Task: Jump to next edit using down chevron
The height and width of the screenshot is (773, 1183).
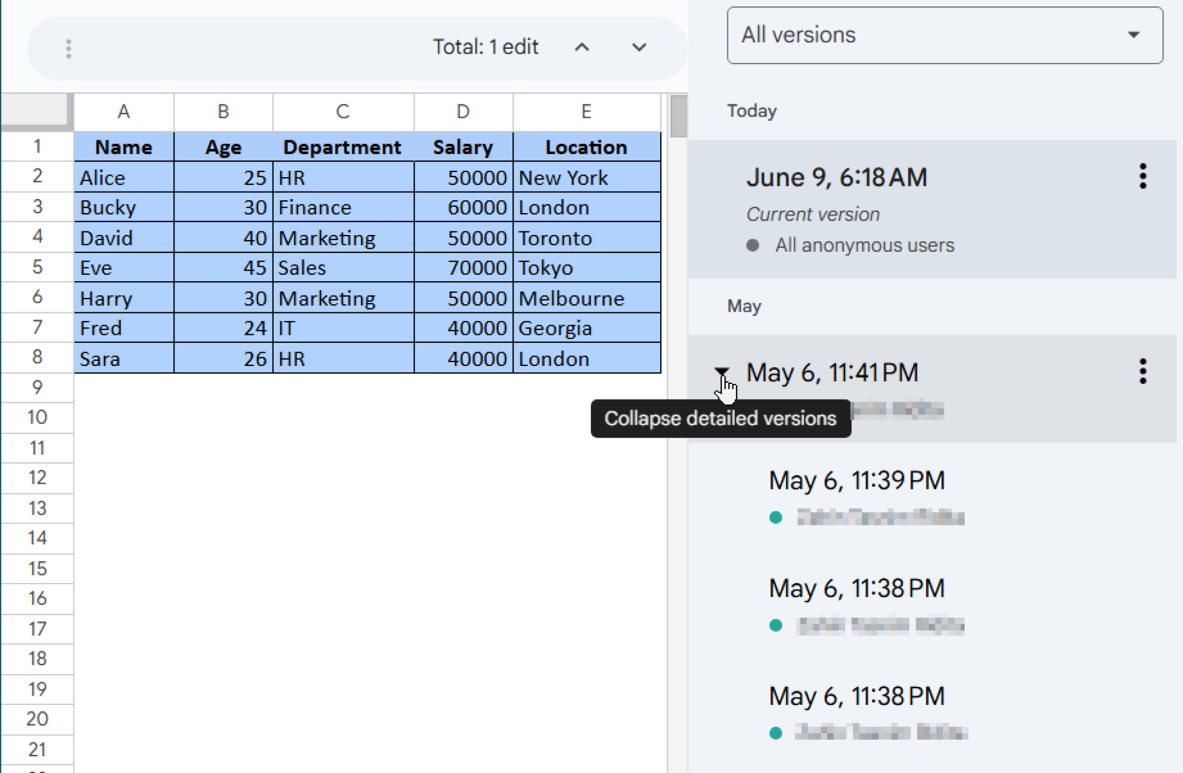Action: pyautogui.click(x=639, y=47)
